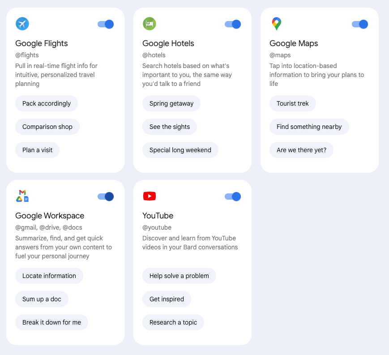Switch off the Google Maps extension

(360, 24)
